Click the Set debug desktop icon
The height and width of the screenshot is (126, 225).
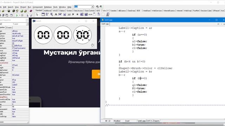click(x=101, y=7)
